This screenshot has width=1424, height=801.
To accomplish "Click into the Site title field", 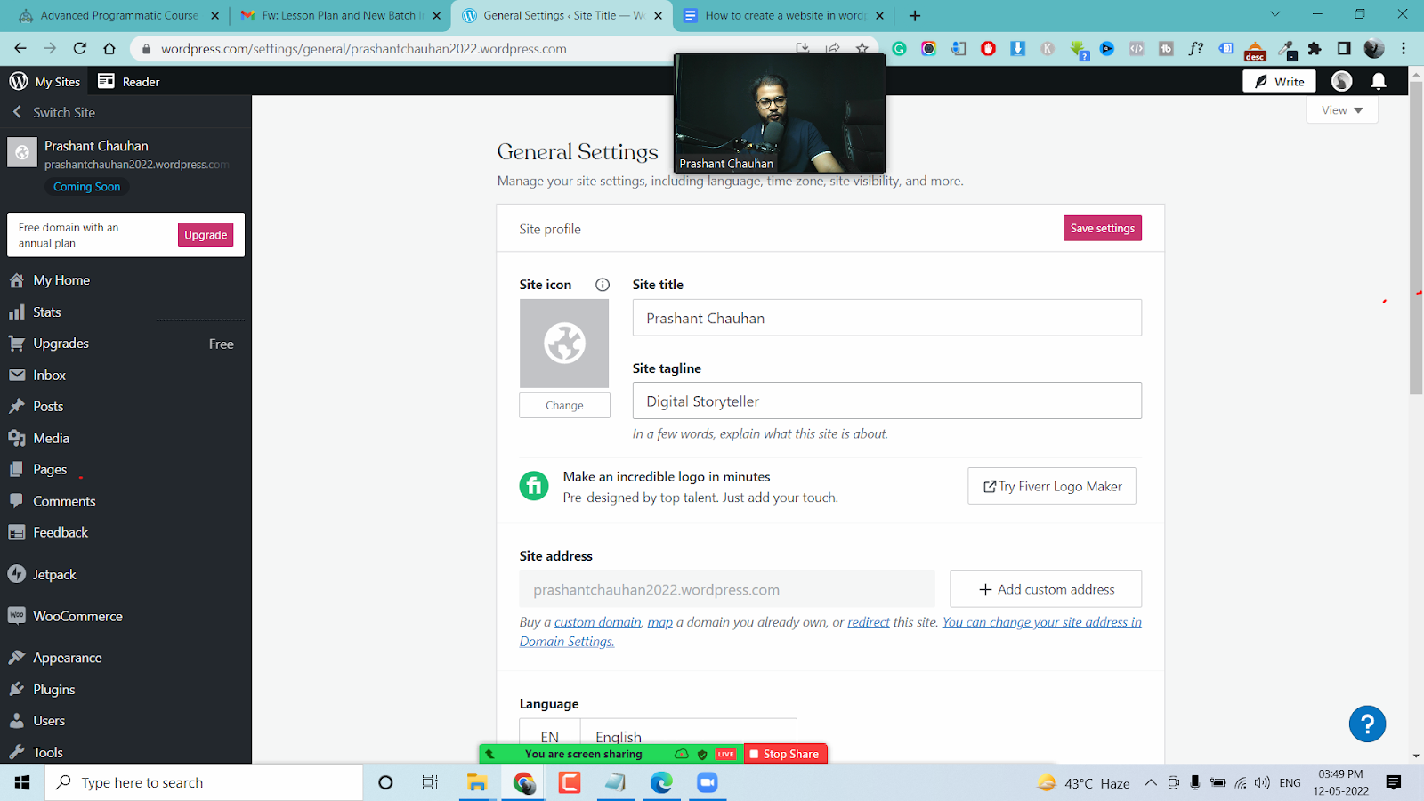I will [887, 318].
